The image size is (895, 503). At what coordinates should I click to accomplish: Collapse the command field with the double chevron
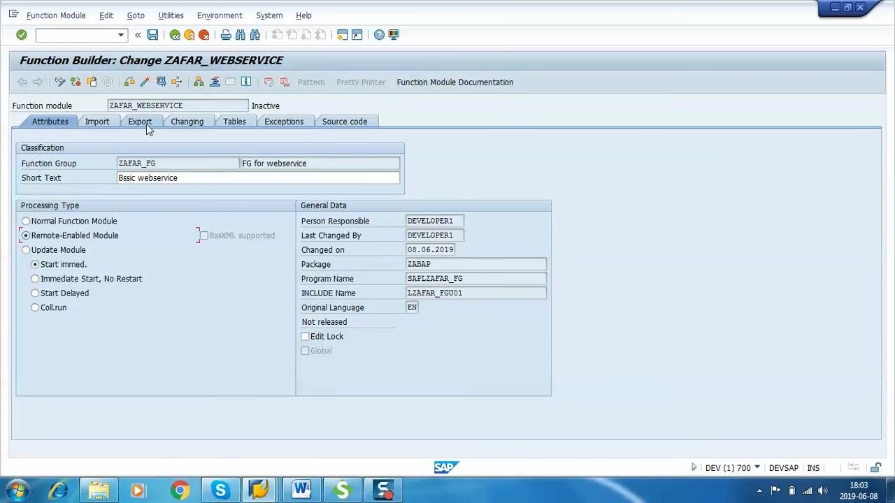[x=138, y=35]
